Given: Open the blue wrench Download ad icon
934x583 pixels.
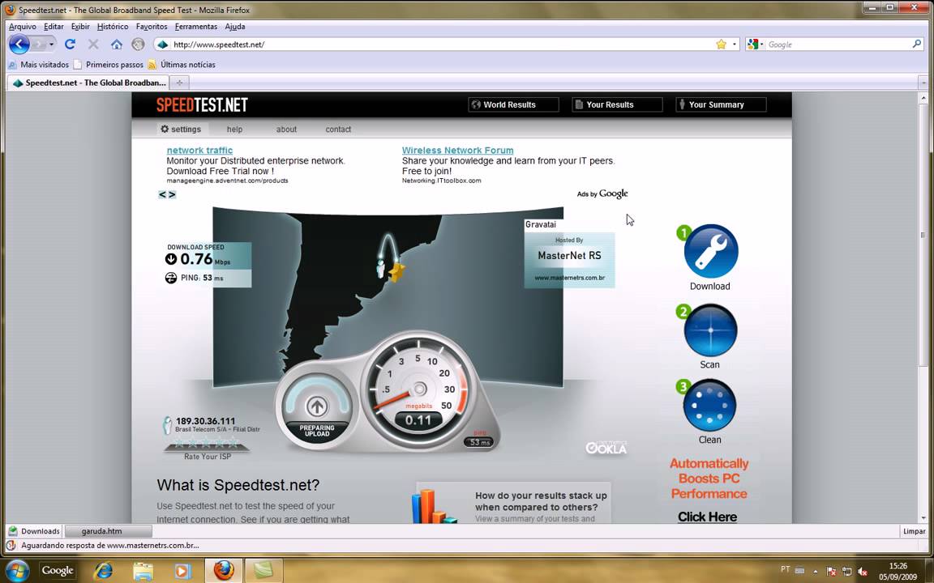Looking at the screenshot, I should click(x=710, y=251).
